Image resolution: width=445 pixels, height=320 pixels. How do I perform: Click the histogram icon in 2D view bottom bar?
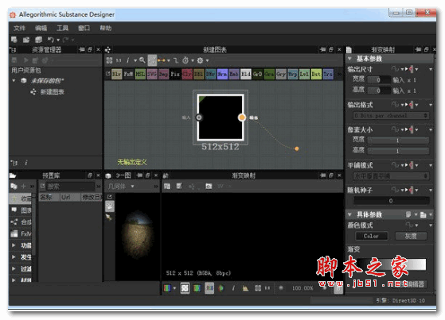coord(245,288)
